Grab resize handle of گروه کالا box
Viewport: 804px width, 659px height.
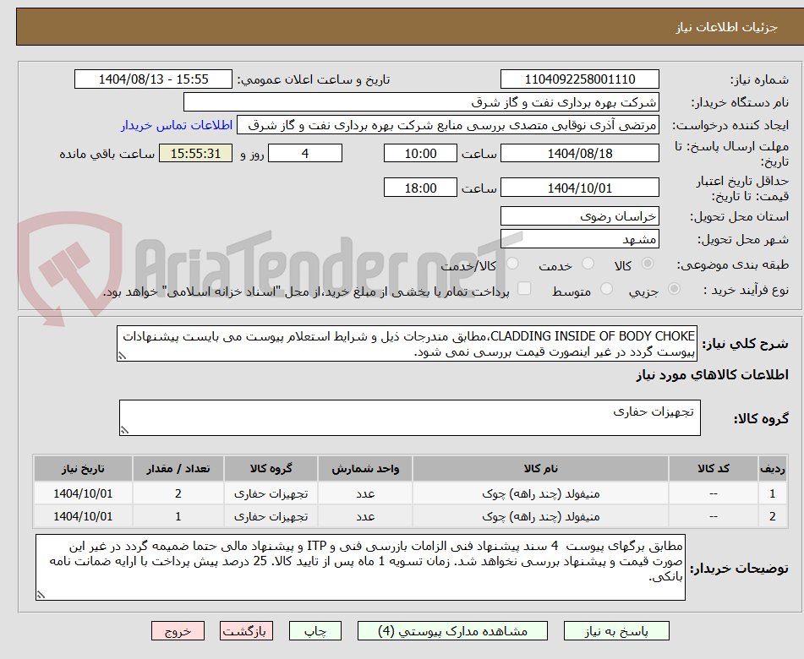click(x=124, y=430)
